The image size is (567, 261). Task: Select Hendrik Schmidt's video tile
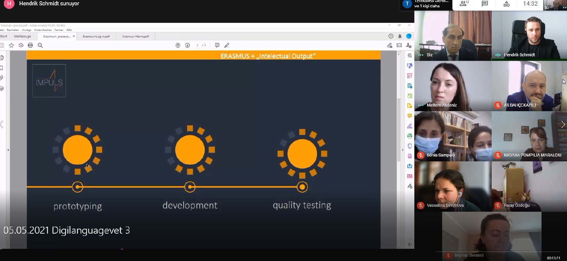(529, 36)
